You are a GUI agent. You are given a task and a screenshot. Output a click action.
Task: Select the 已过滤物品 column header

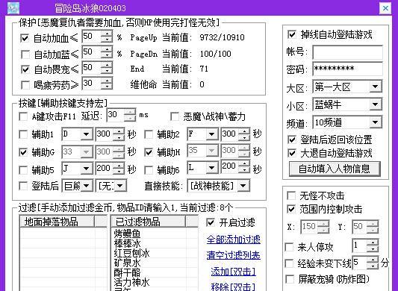149,222
